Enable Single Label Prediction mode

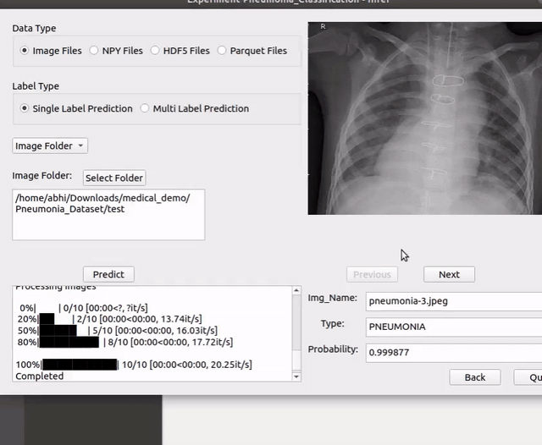pyautogui.click(x=25, y=108)
